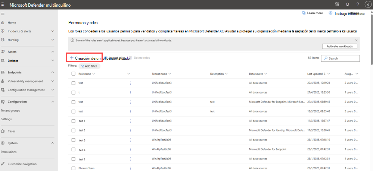Open the Learn more link
Image resolution: width=373 pixels, height=171 pixels.
[x=313, y=13]
